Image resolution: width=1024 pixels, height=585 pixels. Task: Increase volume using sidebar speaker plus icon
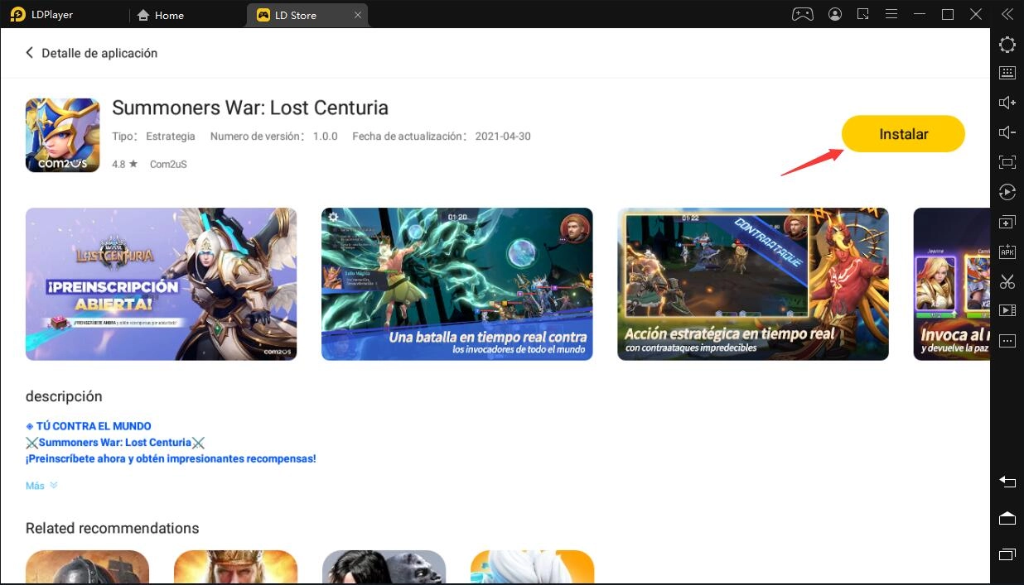coord(1007,103)
